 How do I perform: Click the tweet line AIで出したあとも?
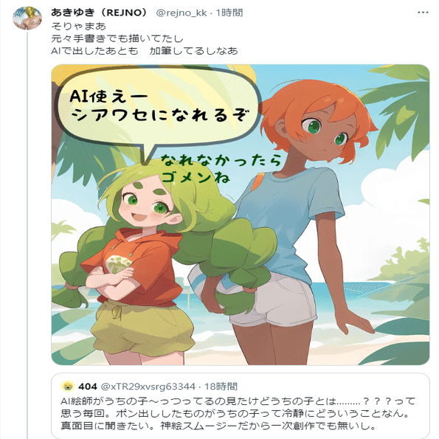pyautogui.click(x=145, y=51)
